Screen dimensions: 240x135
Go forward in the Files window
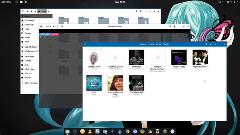tap(31, 11)
